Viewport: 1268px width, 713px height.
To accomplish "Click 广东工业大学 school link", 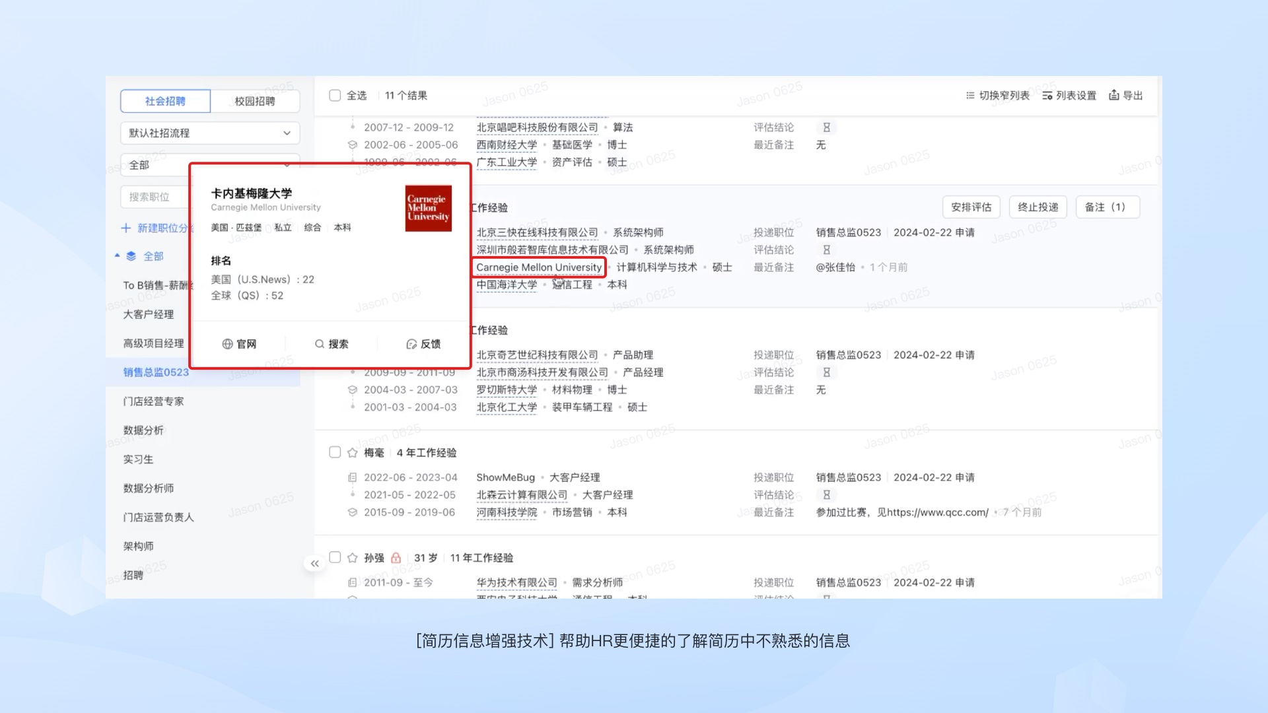I will [x=507, y=162].
